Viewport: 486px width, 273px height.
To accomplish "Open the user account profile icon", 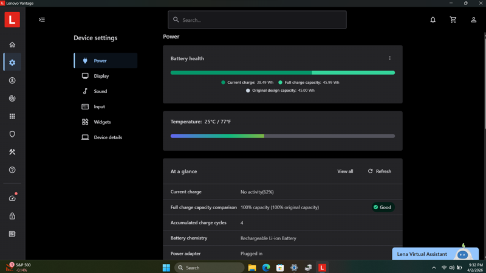I will coord(474,20).
